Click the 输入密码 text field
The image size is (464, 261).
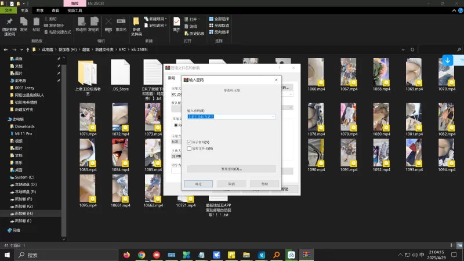[229, 117]
